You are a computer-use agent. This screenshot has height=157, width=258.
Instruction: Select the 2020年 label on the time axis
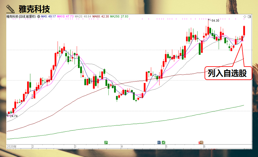point(12,147)
